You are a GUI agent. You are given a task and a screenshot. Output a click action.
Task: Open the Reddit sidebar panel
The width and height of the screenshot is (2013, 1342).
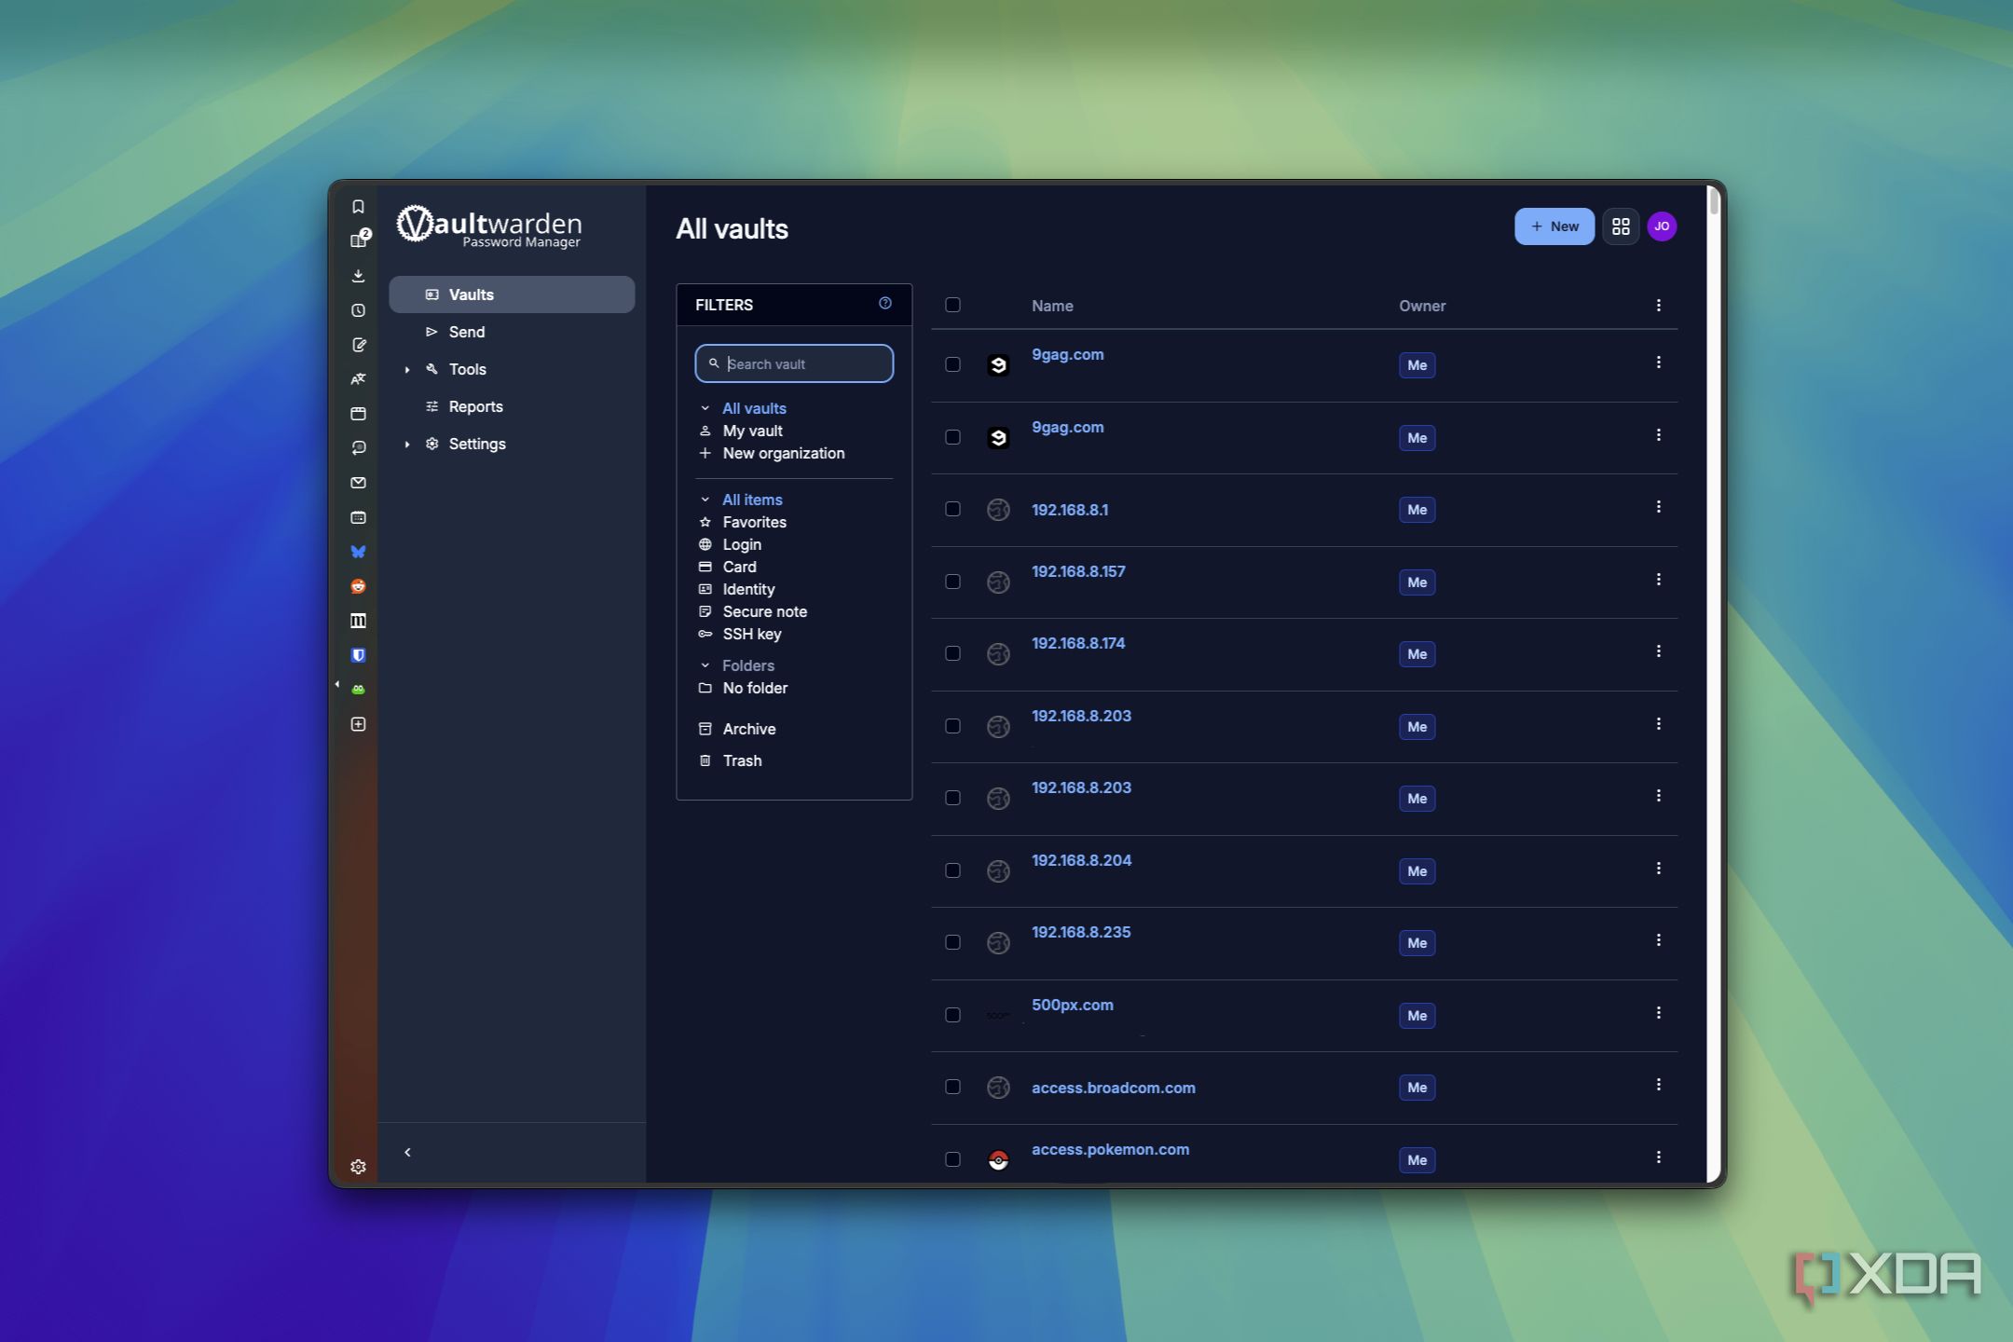(358, 586)
